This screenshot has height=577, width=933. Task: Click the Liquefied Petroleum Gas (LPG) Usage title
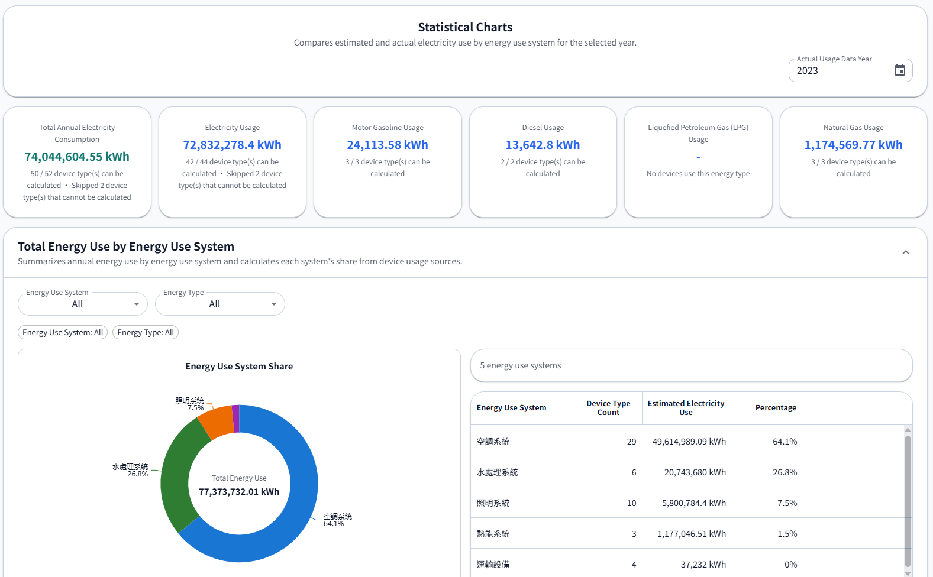[x=698, y=134]
